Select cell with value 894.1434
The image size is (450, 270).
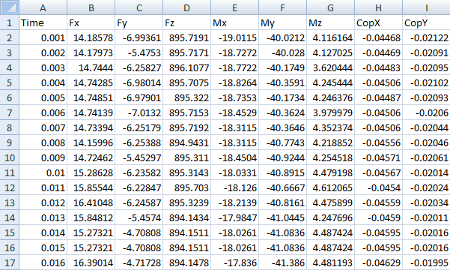pos(187,217)
